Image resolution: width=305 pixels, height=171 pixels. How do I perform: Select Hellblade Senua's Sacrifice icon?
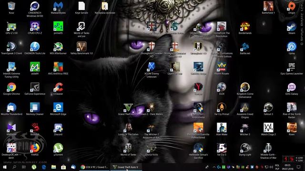tap(198, 151)
